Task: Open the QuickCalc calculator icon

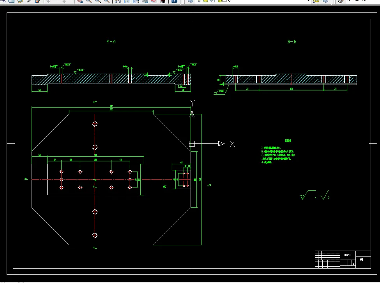Action: click(163, 1)
